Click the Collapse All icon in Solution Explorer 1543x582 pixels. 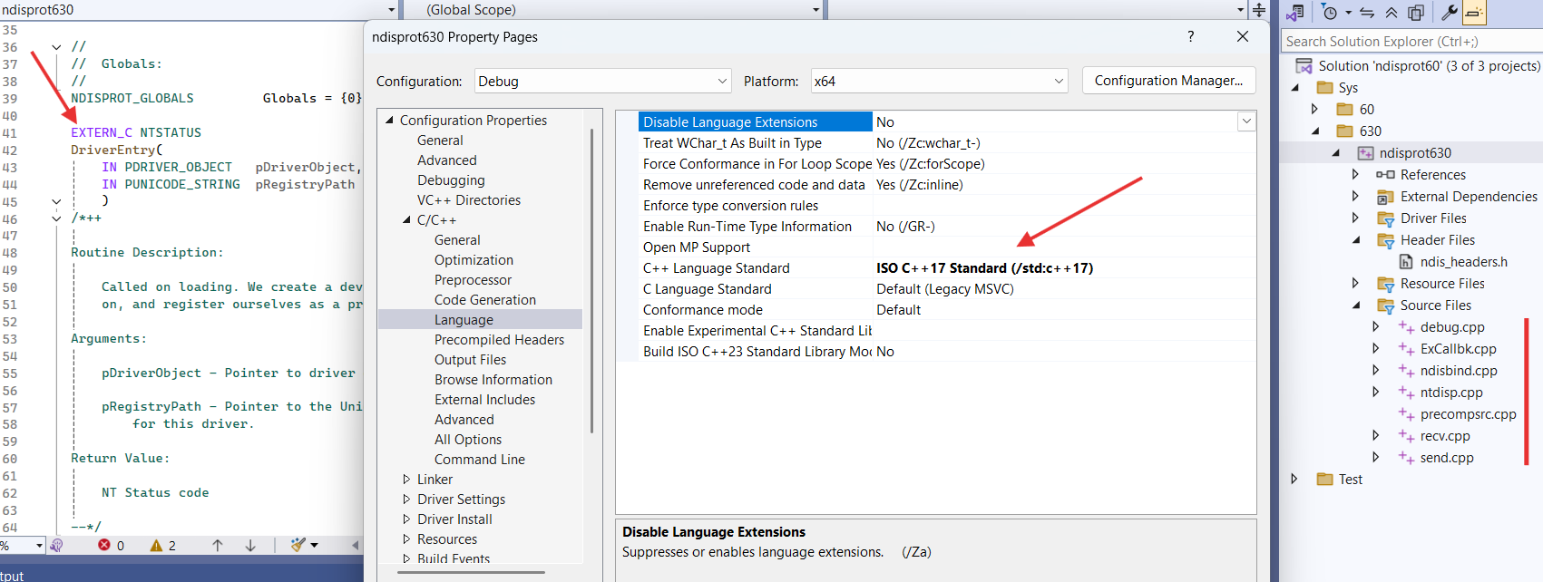[1392, 12]
